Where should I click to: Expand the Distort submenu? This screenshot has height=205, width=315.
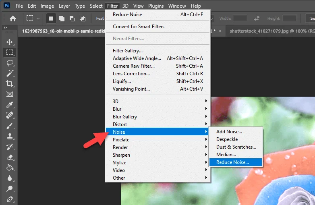point(157,124)
